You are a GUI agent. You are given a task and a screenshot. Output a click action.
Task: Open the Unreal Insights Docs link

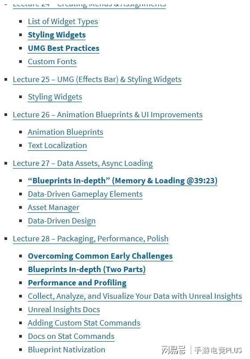[64, 310]
